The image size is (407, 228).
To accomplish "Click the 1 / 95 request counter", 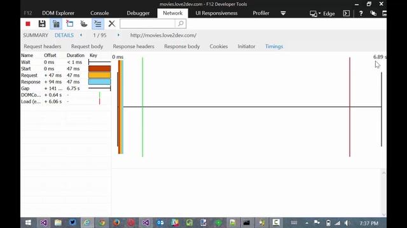I will (100, 35).
